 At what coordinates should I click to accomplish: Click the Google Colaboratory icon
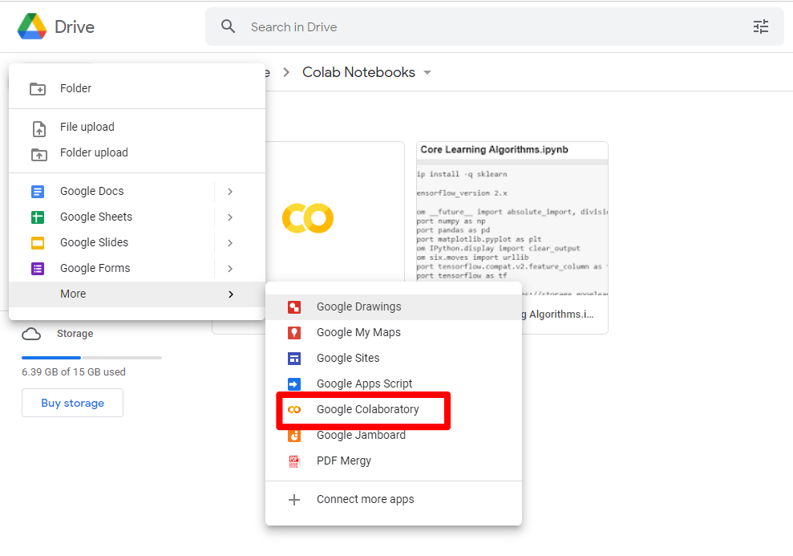tap(294, 410)
